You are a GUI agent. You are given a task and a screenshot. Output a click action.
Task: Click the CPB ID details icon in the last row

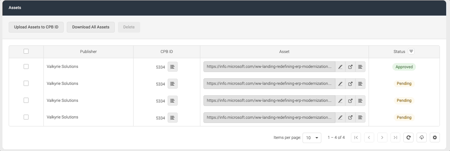(x=172, y=117)
